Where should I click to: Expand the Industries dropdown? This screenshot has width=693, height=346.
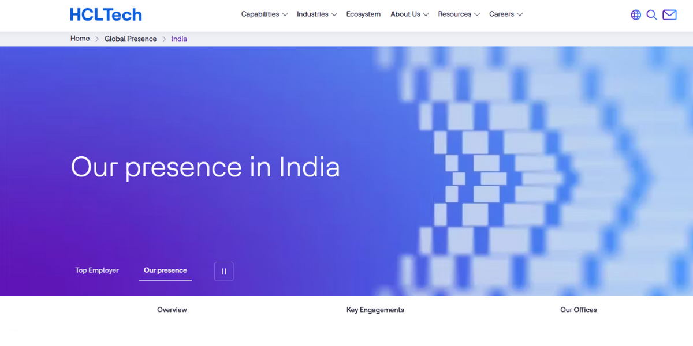(x=312, y=14)
